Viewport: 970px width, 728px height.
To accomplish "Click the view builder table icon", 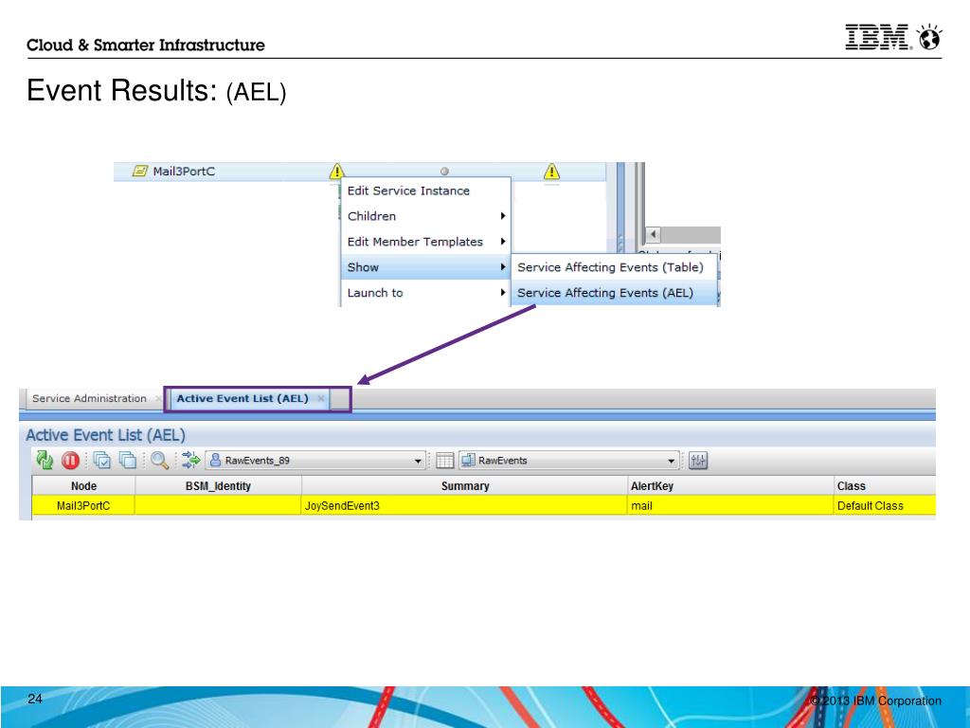I will (445, 460).
